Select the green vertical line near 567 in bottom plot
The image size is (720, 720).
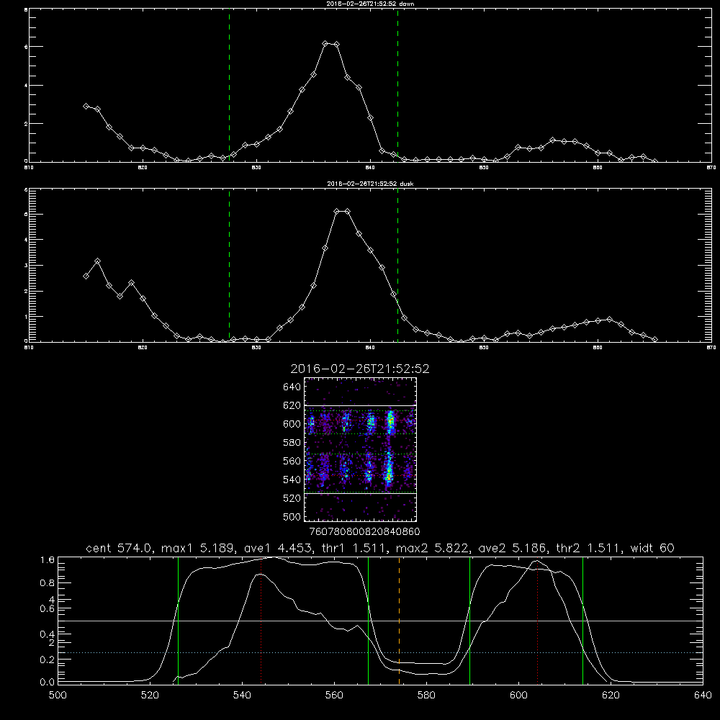click(x=368, y=621)
